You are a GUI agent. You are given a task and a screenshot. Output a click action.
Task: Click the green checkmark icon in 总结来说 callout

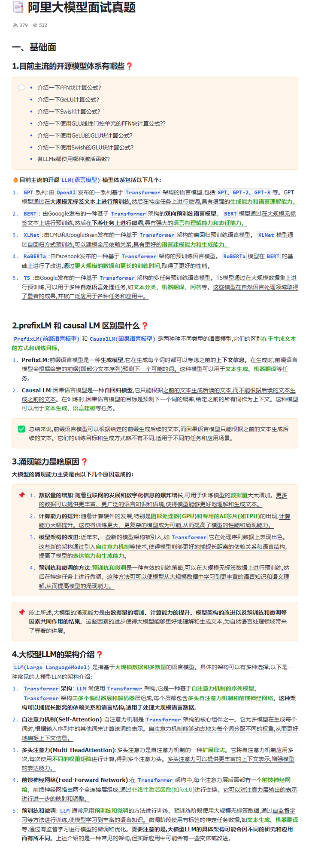[x=21, y=429]
